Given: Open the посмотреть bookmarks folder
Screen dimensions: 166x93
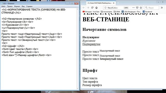Looking at the screenshot, I should pos(106,12).
